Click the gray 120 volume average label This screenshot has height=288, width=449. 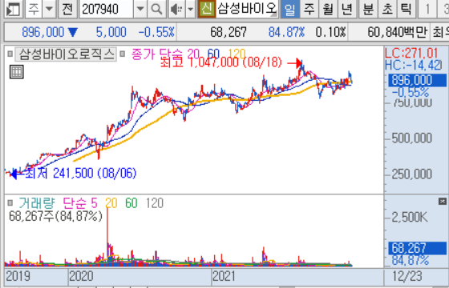coord(155,203)
